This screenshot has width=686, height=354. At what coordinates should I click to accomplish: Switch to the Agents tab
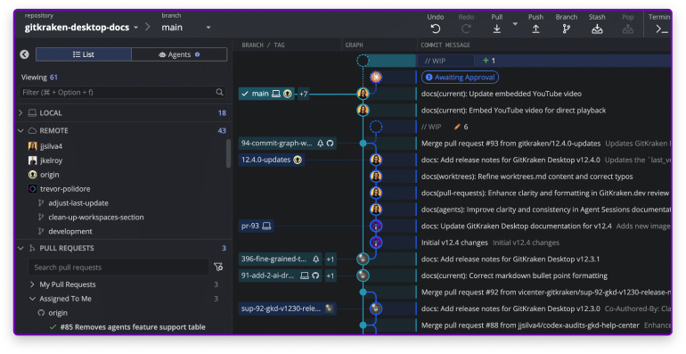tap(179, 54)
